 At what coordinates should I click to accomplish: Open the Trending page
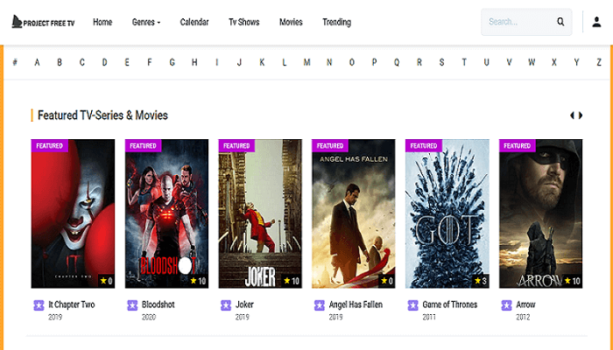click(336, 22)
